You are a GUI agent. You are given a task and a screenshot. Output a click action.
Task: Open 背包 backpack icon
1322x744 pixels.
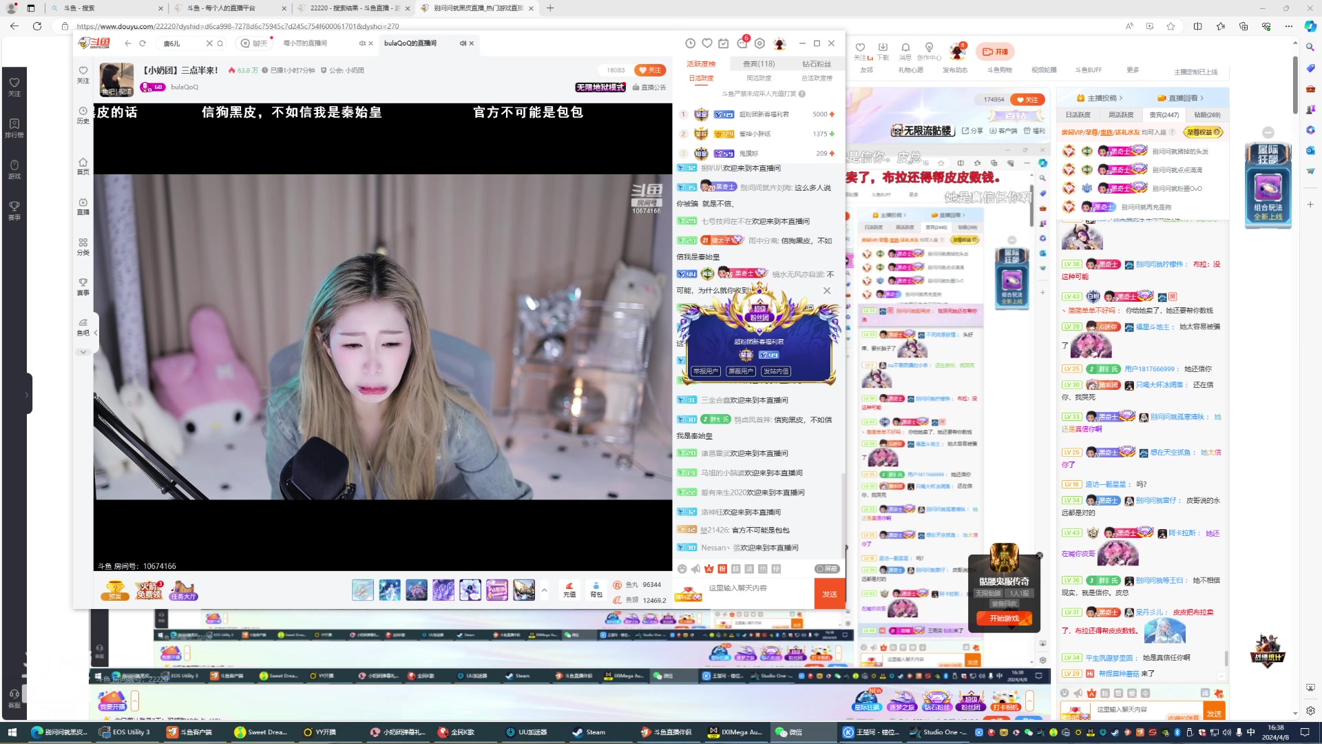pyautogui.click(x=596, y=590)
